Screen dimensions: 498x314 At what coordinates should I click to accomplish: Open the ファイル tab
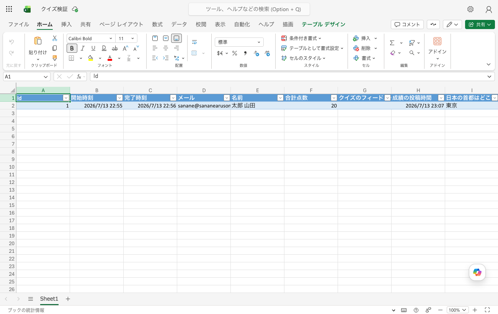[18, 24]
